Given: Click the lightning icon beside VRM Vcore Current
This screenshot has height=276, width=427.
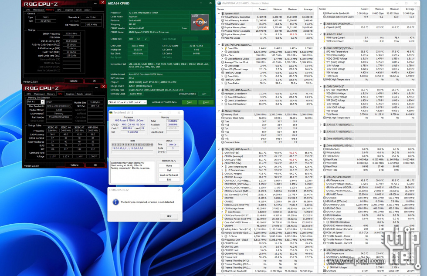Looking at the screenshot, I should pyautogui.click(x=324, y=38).
